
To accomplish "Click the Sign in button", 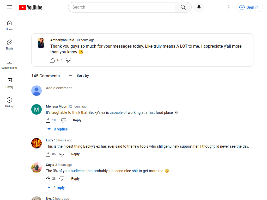I will pos(249,7).
